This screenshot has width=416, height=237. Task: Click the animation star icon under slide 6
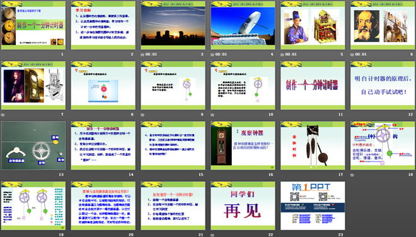352,55
